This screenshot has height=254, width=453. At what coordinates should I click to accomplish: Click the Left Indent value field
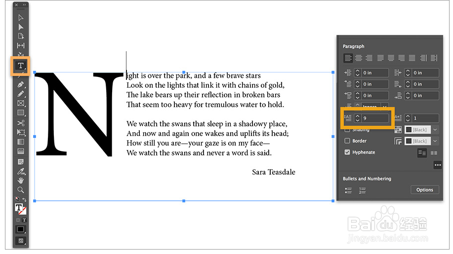(x=375, y=73)
